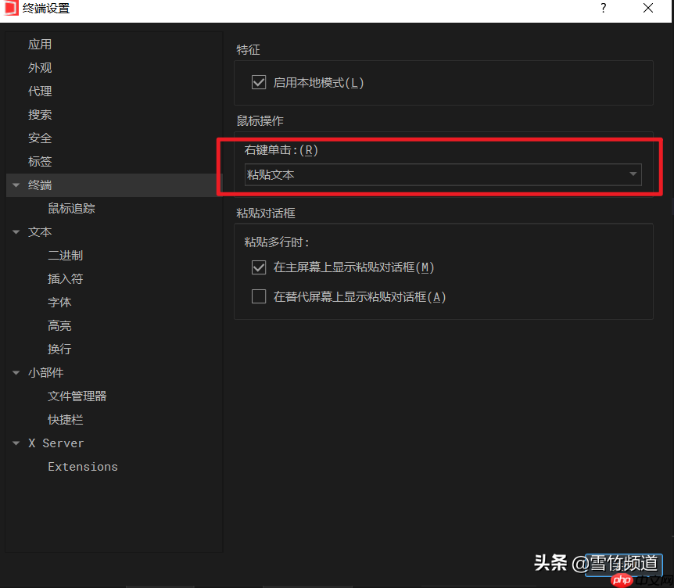The height and width of the screenshot is (588, 674).
Task: Select 字体 settings
Action: point(59,302)
